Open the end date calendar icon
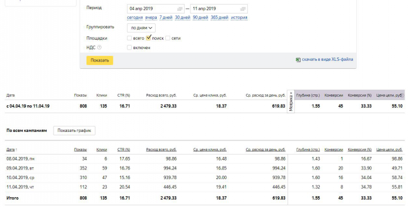This screenshot has width=409, height=207. (x=243, y=9)
